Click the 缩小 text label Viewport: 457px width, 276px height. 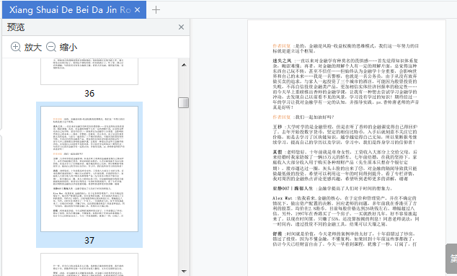coord(68,48)
